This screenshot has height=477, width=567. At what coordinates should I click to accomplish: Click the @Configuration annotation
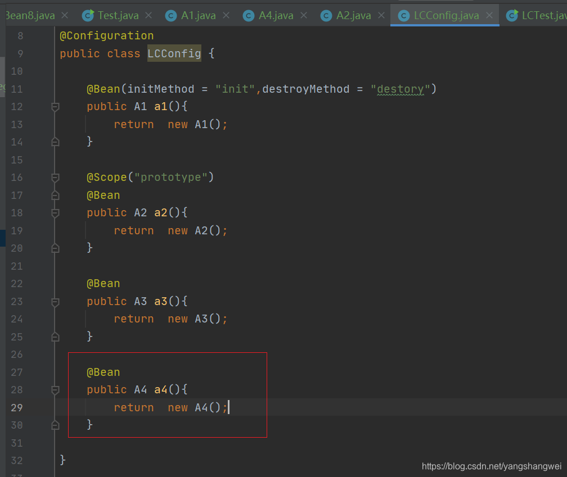[x=107, y=36]
